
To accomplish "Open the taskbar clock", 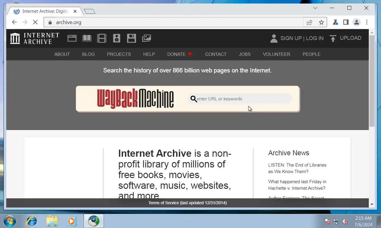I will click(363, 221).
